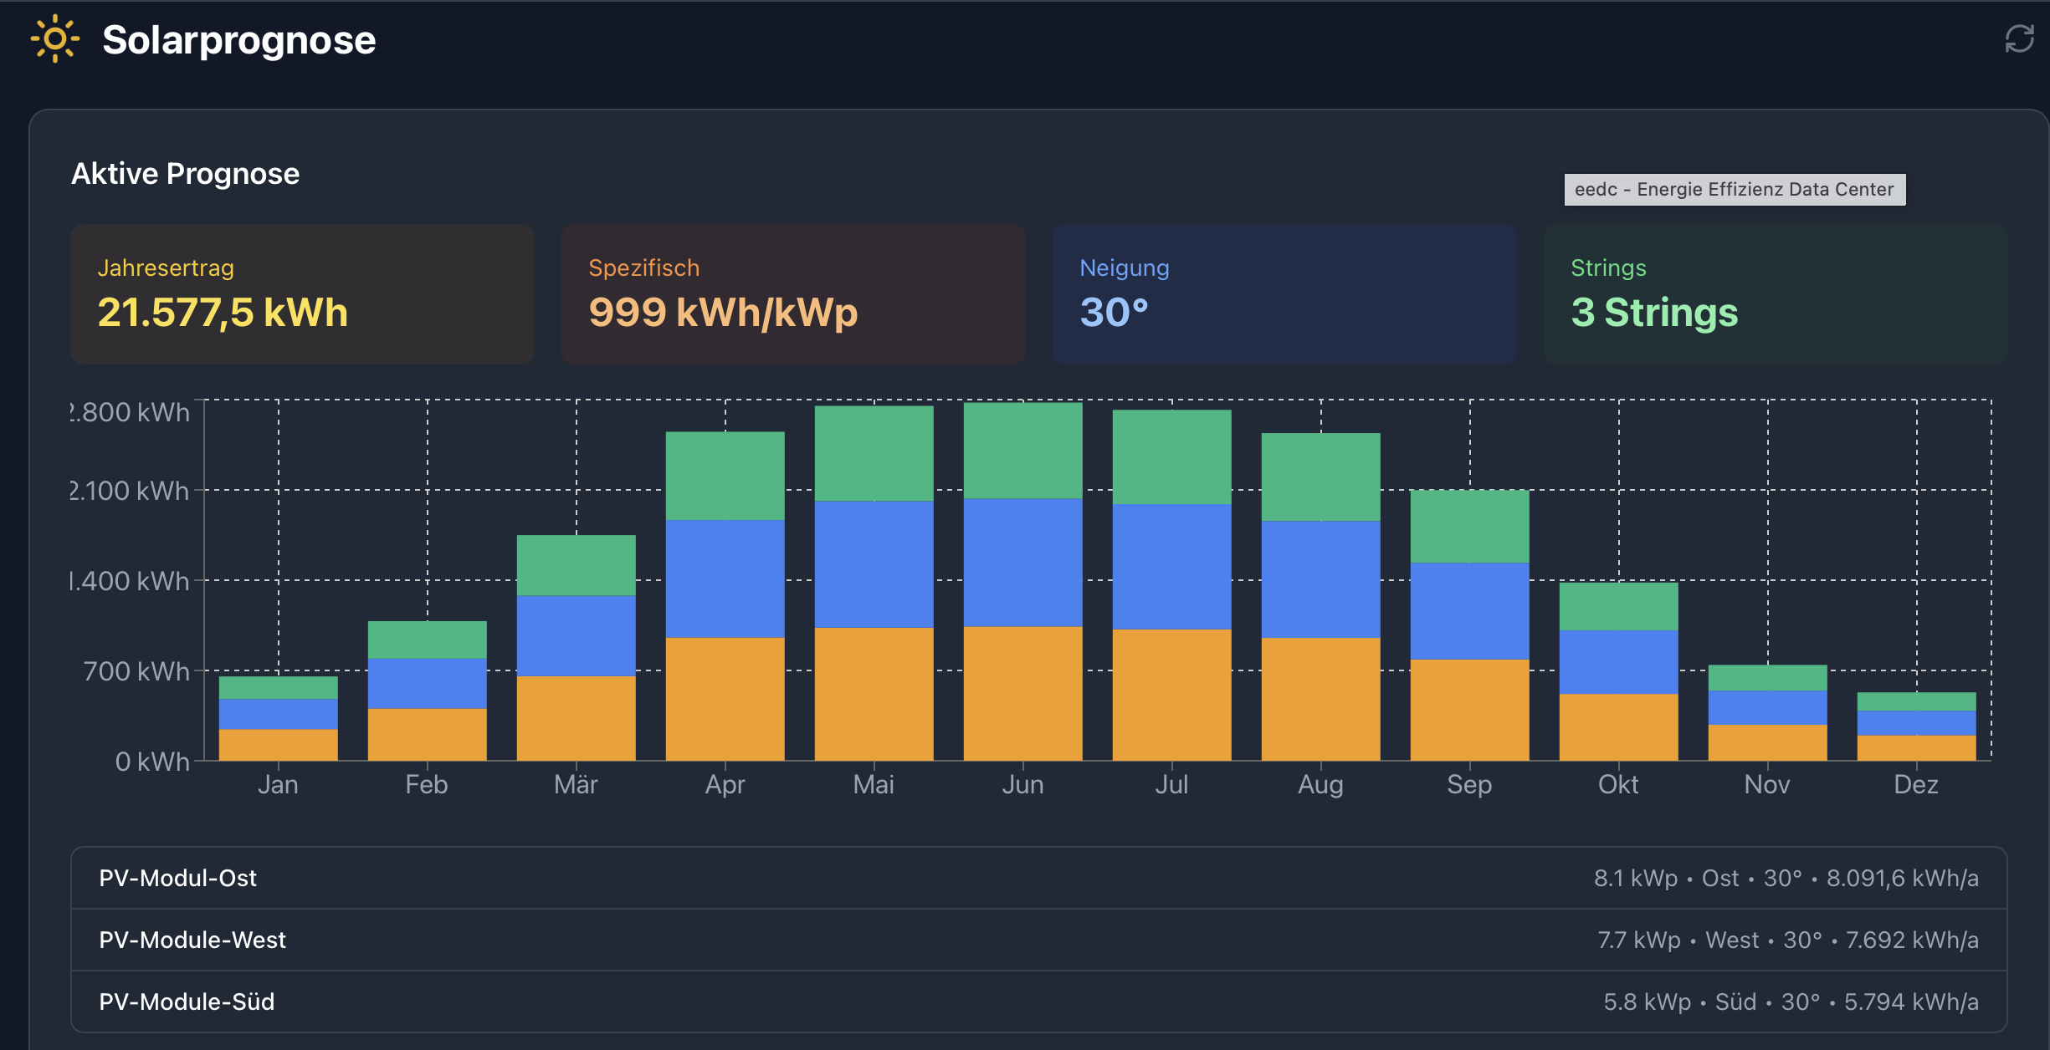Click the blue segment of May bar
The image size is (2050, 1050).
pos(874,564)
